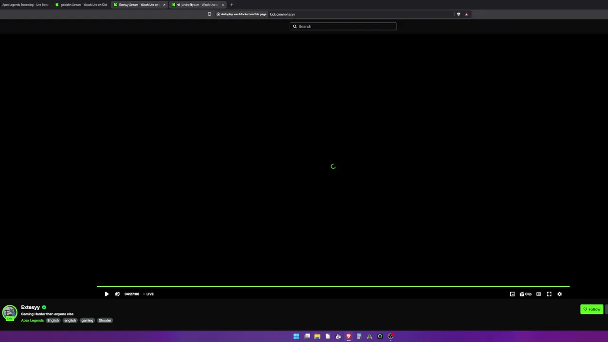Jump to the LIVE indicator
The image size is (608, 342).
[150, 294]
